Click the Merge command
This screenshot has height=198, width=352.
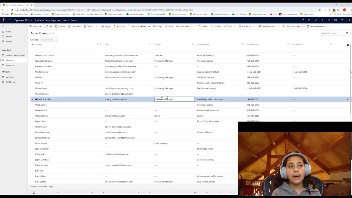click(x=106, y=26)
